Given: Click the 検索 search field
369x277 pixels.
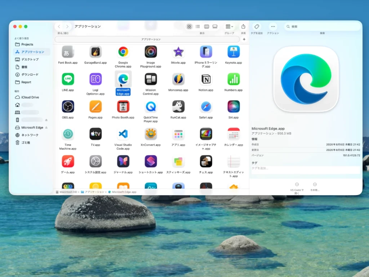Looking at the screenshot, I should (322, 27).
